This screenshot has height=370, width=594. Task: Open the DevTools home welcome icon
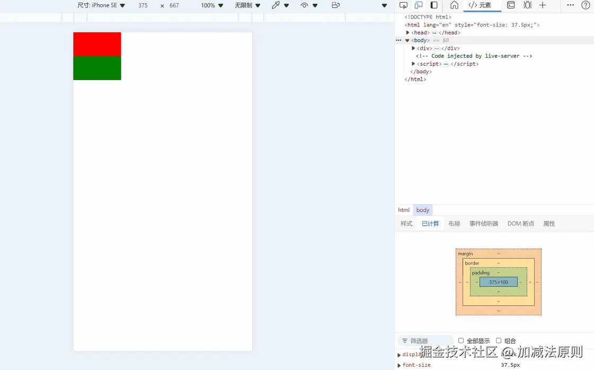(454, 5)
